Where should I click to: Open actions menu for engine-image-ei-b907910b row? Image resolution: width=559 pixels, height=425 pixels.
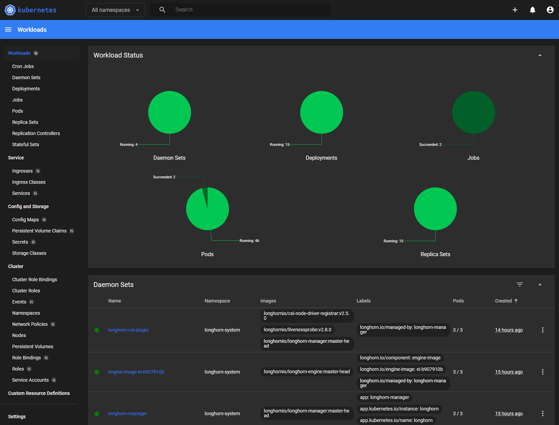coord(542,372)
